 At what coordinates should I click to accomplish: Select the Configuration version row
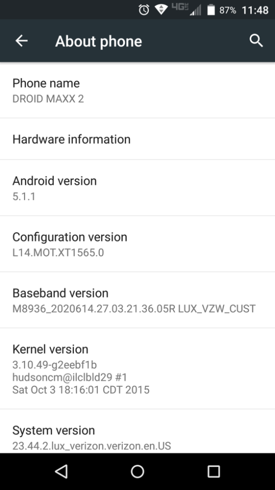coord(138,244)
